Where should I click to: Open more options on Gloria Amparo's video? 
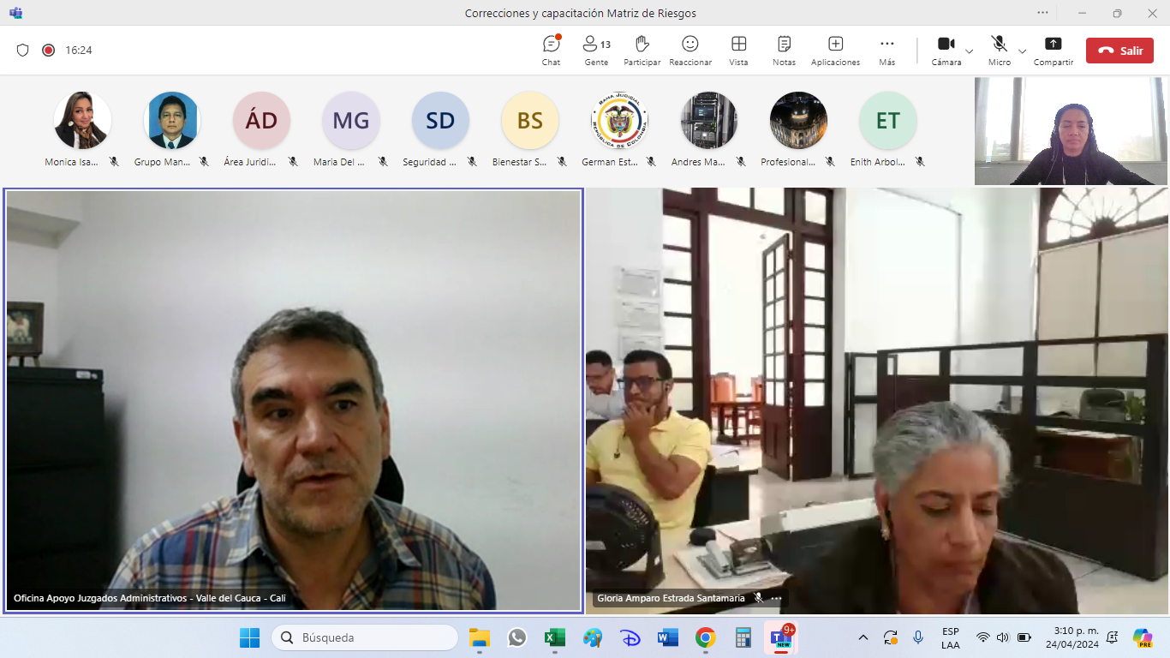(x=776, y=598)
